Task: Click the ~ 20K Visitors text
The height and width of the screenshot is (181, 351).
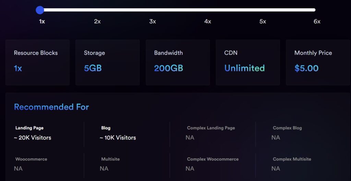Action: (33, 138)
